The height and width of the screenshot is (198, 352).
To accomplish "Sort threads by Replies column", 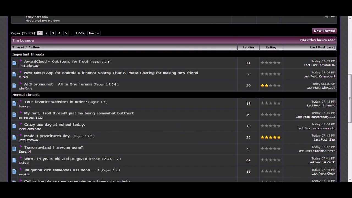I will tap(248, 47).
